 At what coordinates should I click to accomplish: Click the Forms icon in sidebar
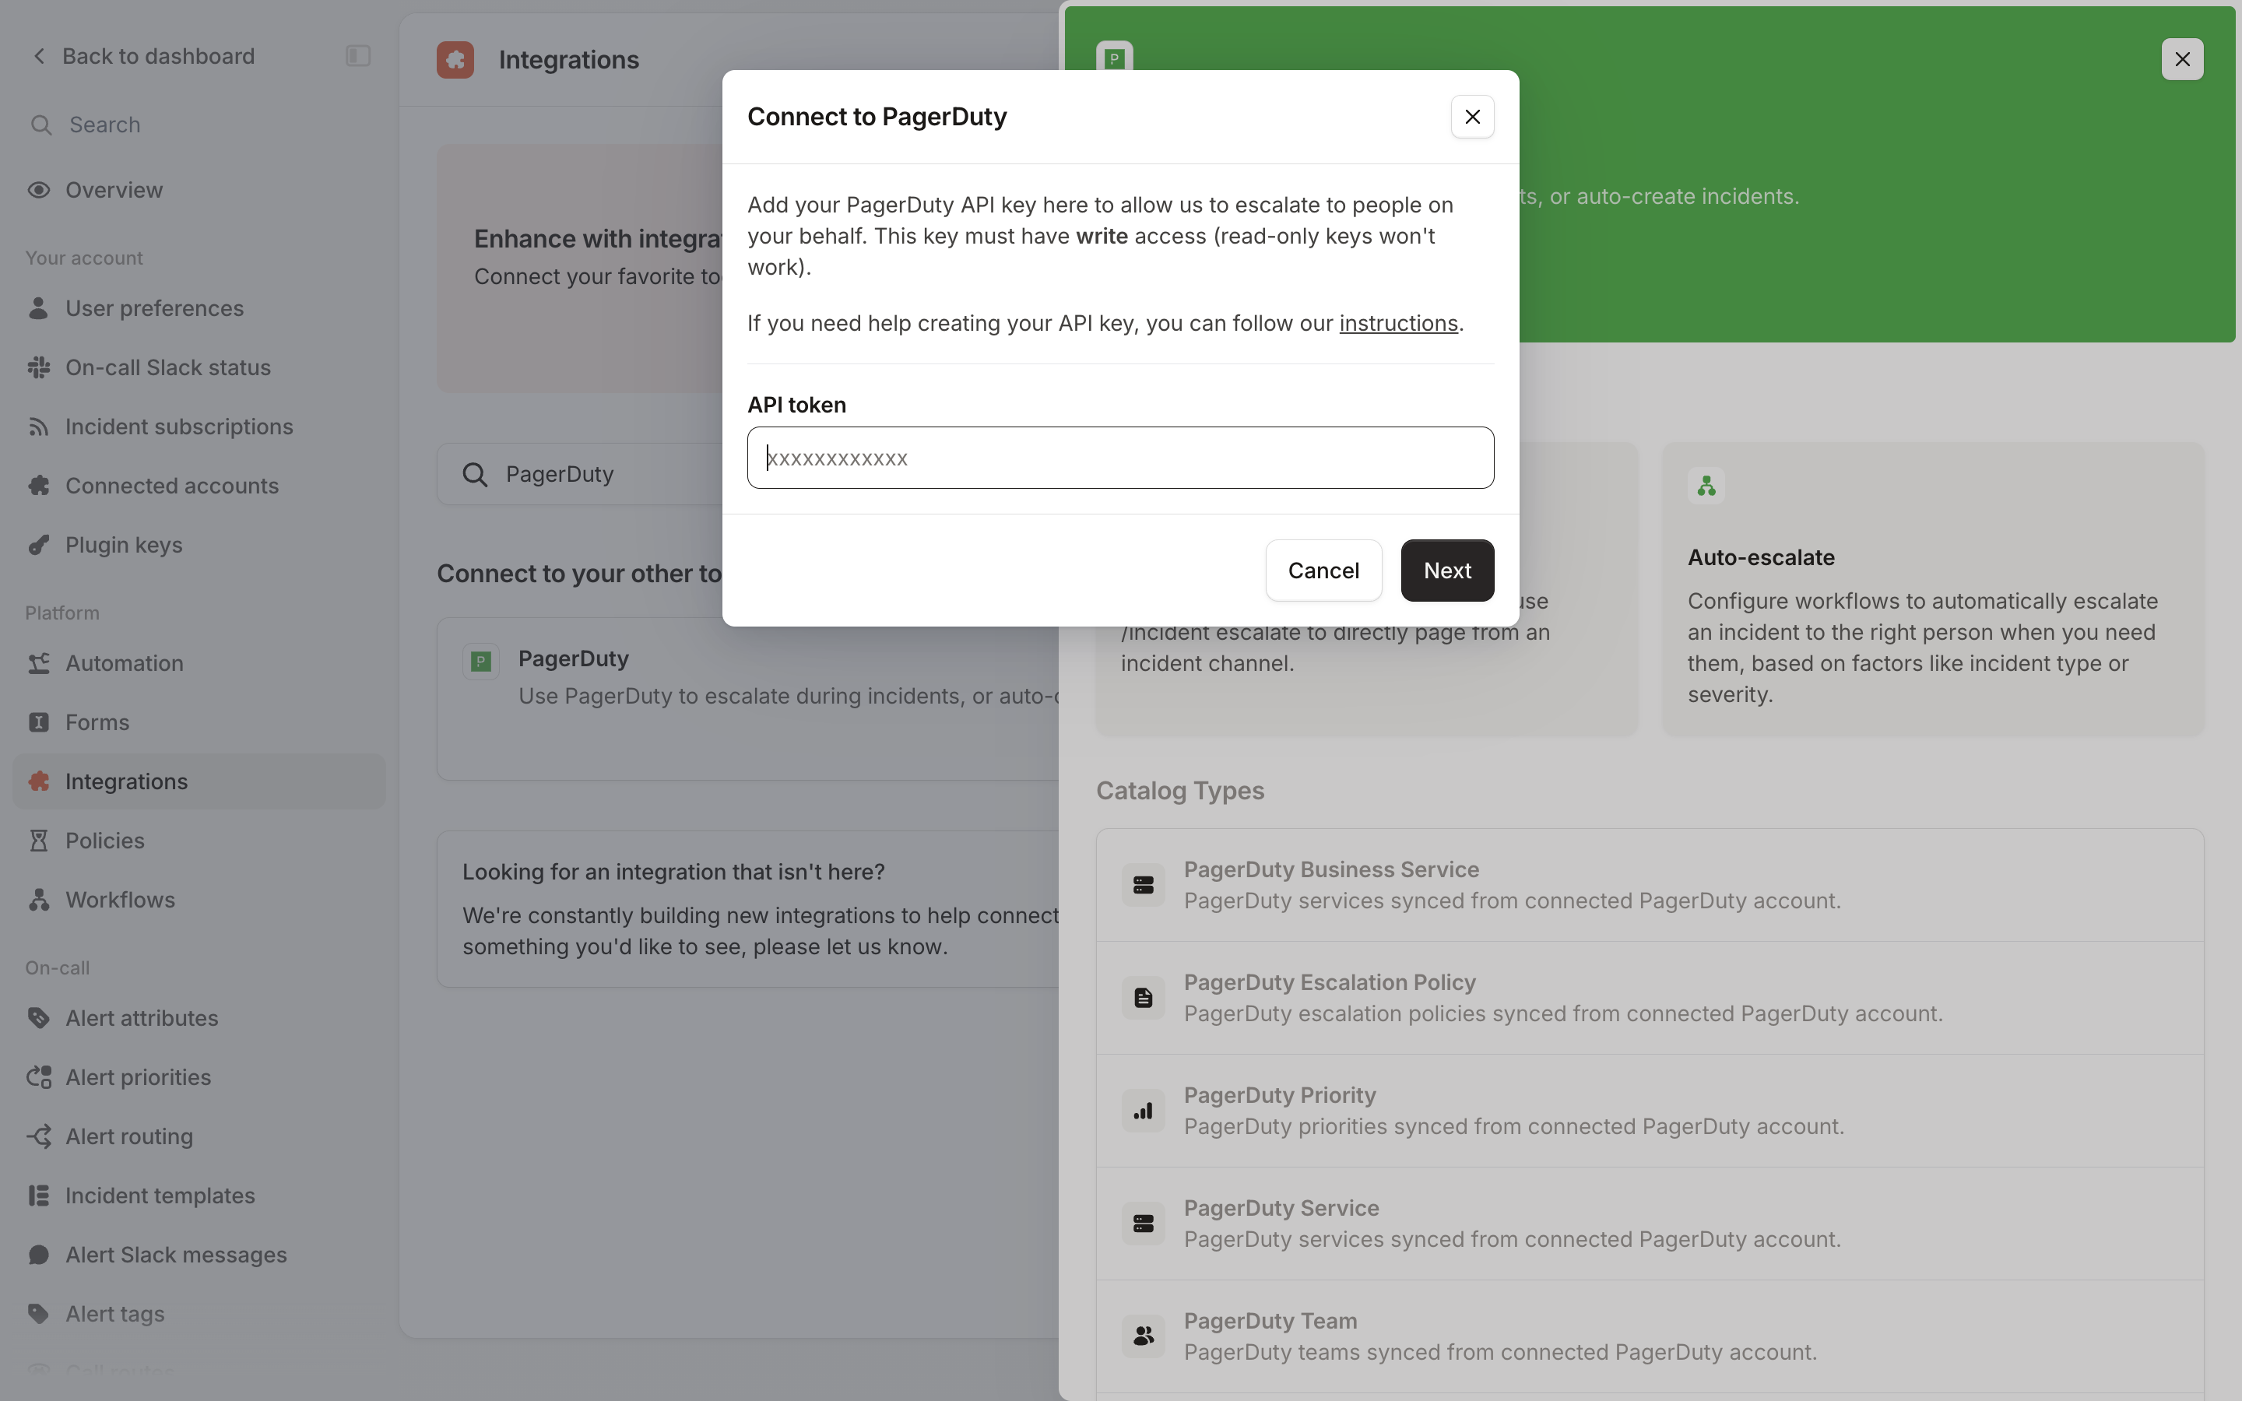pyautogui.click(x=39, y=723)
